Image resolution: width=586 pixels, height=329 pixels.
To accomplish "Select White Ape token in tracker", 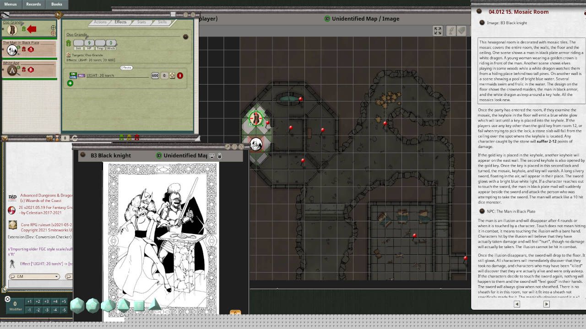I will (12, 70).
